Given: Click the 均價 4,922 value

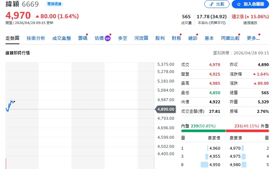Looking at the screenshot, I should [x=215, y=102].
